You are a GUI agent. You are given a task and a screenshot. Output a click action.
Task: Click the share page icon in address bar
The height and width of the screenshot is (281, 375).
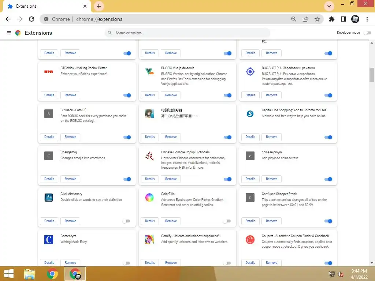305,19
